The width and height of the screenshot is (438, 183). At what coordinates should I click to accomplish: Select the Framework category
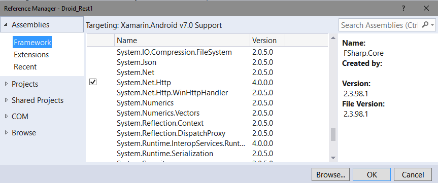32,43
